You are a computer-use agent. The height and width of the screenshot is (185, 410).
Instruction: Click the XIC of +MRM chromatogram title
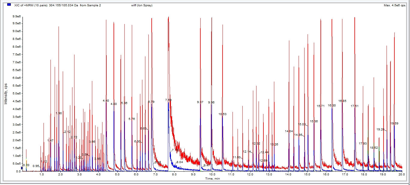pyautogui.click(x=56, y=5)
